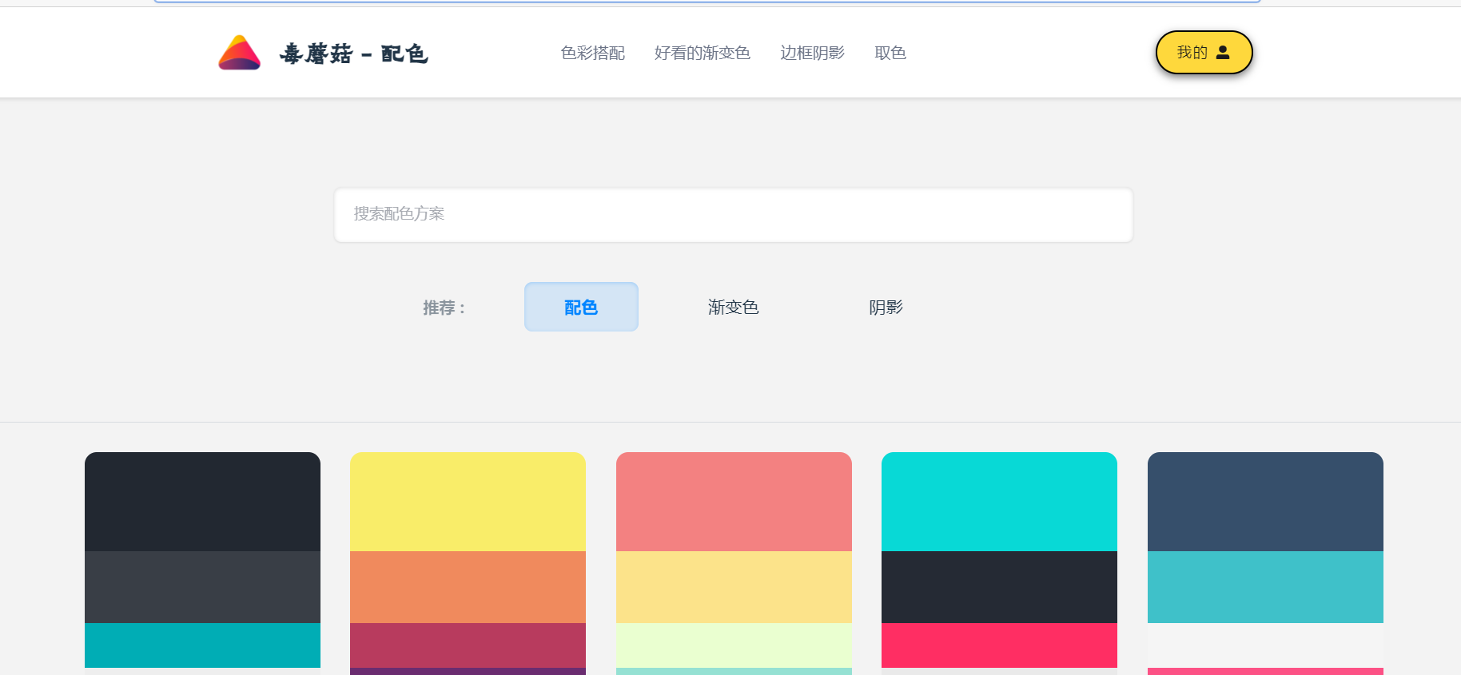Choose the pale green swatch in third palette

click(x=734, y=645)
